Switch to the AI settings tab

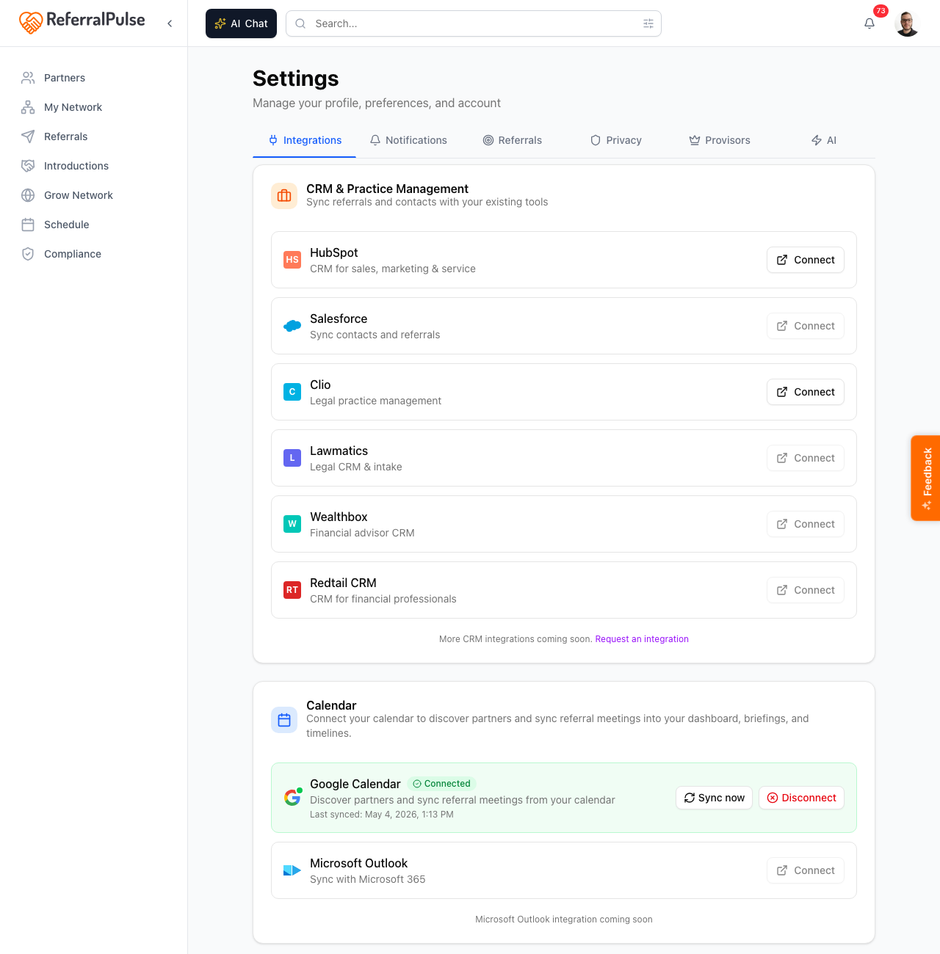(x=823, y=140)
